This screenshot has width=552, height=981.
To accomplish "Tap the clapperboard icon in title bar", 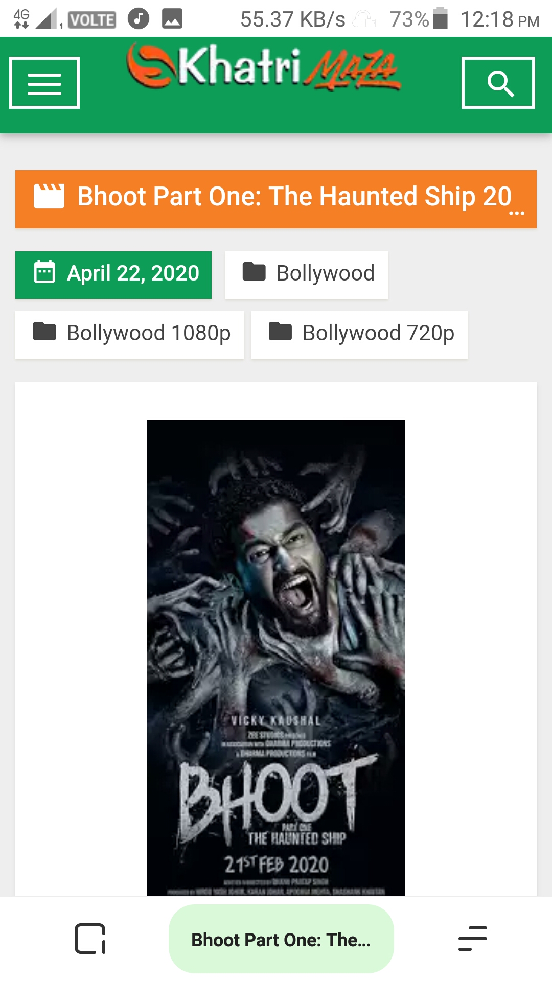I will coord(49,196).
